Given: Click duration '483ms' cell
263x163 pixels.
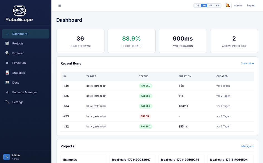Looking at the screenshot, I should coord(183,106).
